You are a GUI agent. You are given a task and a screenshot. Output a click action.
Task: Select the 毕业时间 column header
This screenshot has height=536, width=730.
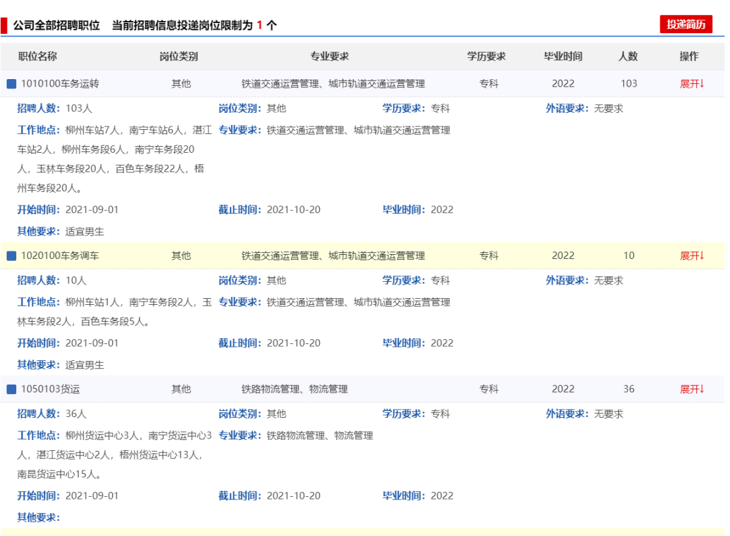coord(563,57)
